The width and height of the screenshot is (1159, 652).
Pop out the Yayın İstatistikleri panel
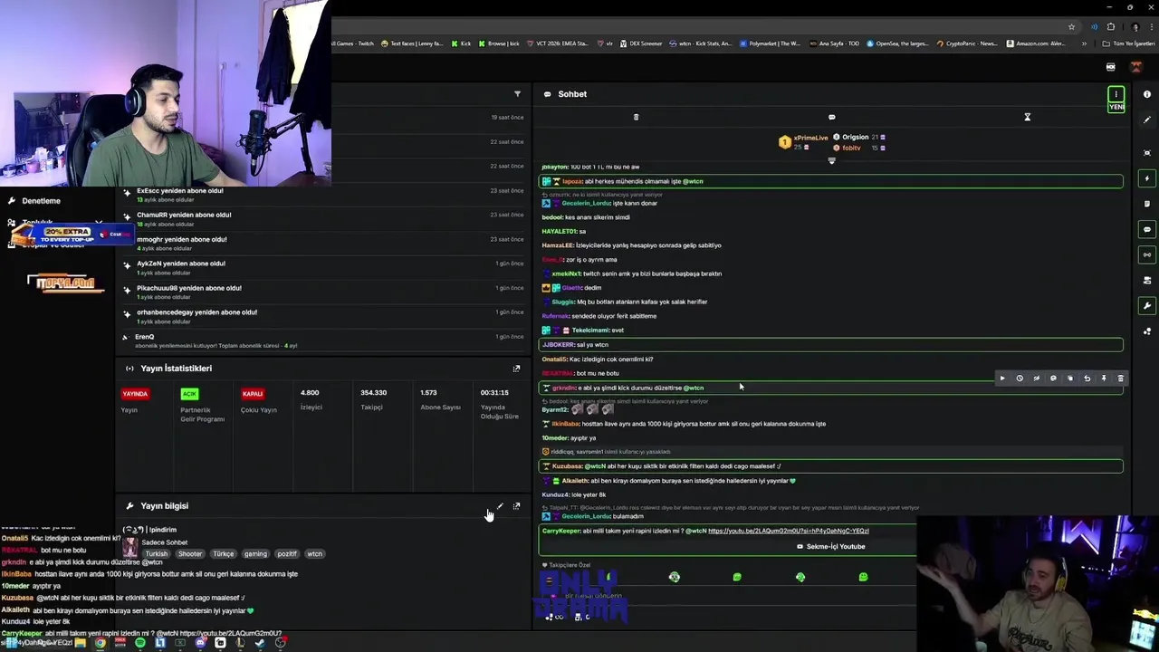[x=516, y=369]
